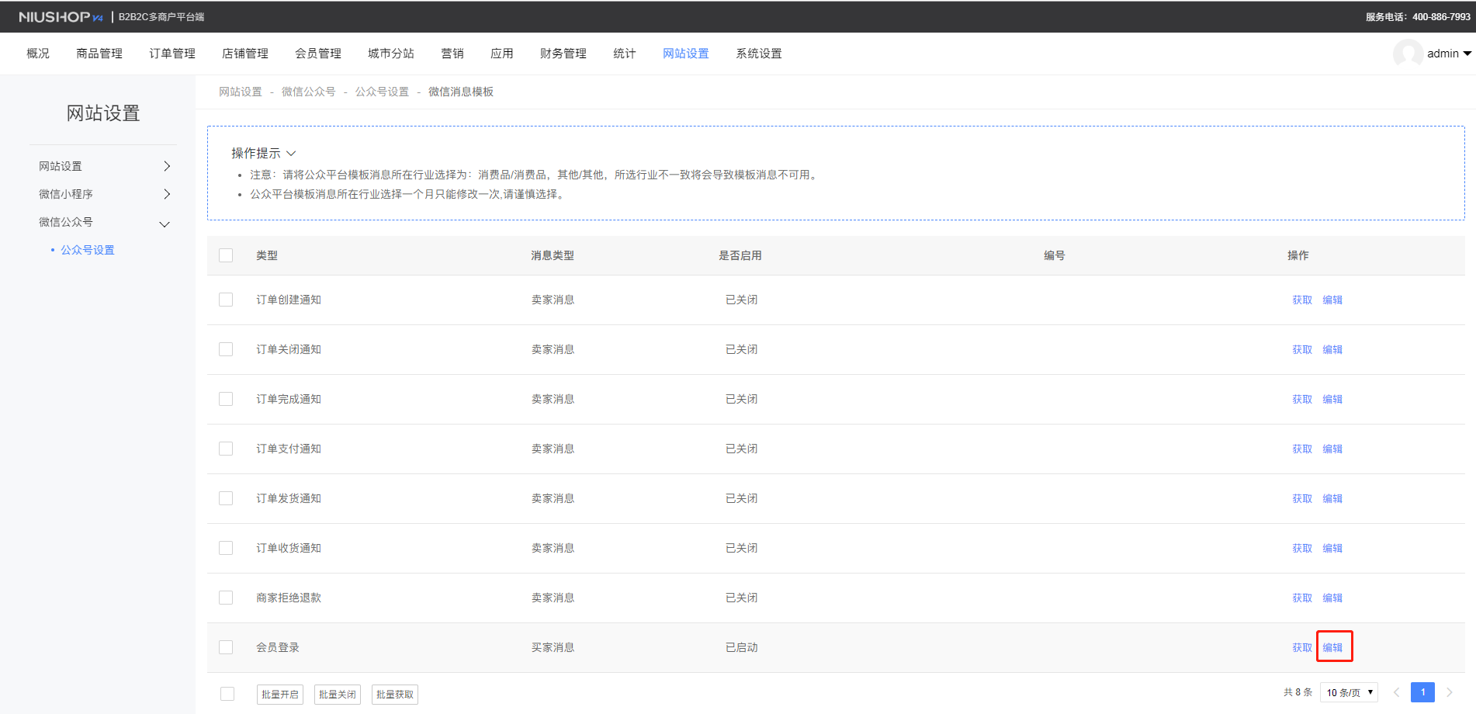Click 公众号设置 breadcrumb link
Viewport: 1476px width, 714px height.
(x=382, y=92)
